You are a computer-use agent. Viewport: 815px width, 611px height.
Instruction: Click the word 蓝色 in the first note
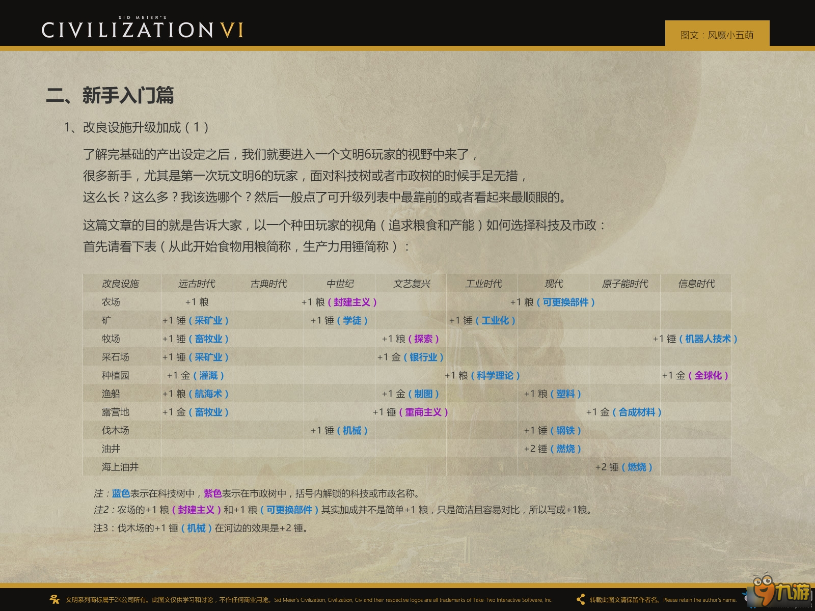[121, 493]
